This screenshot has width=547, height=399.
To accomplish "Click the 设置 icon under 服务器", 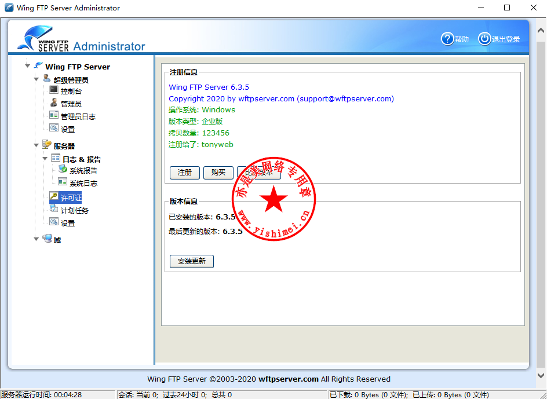I will [x=54, y=221].
